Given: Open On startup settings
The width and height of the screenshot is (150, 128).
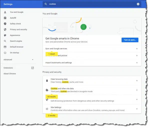Looking at the screenshot, I should (x=14, y=53).
